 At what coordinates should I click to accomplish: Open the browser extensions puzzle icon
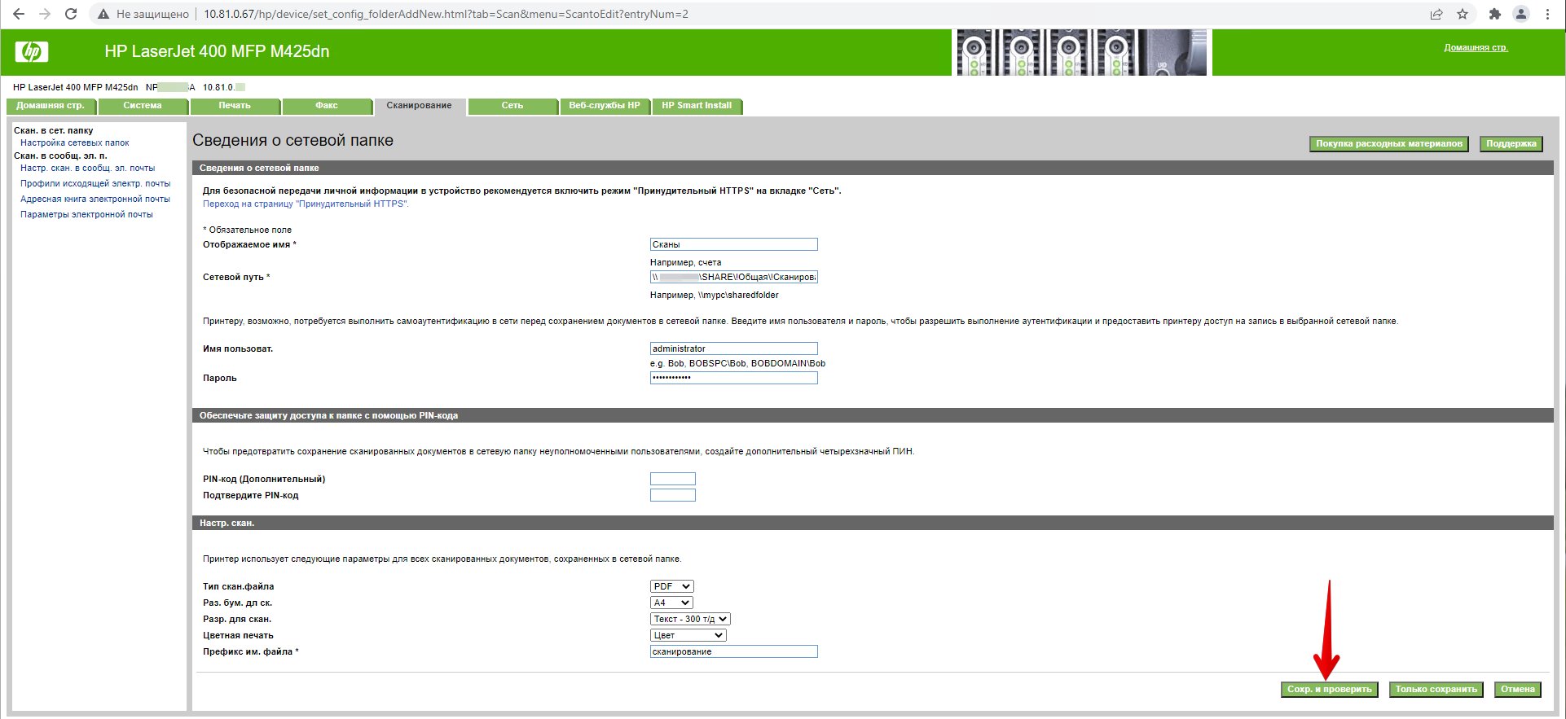(1494, 14)
